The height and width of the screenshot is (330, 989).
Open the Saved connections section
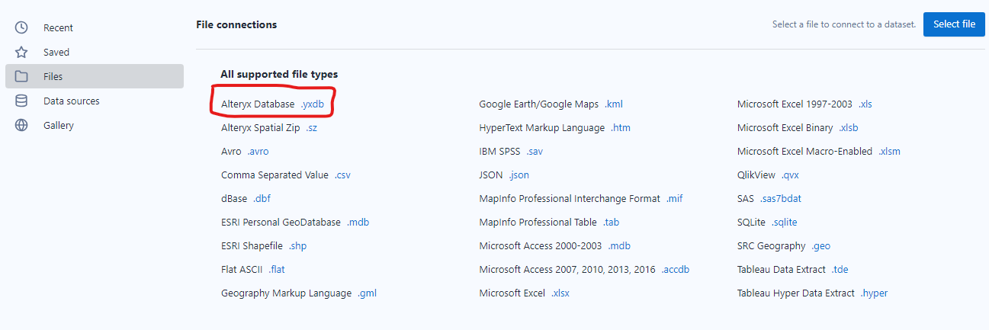56,52
